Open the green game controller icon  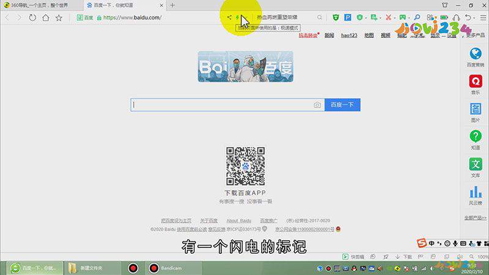[403, 18]
